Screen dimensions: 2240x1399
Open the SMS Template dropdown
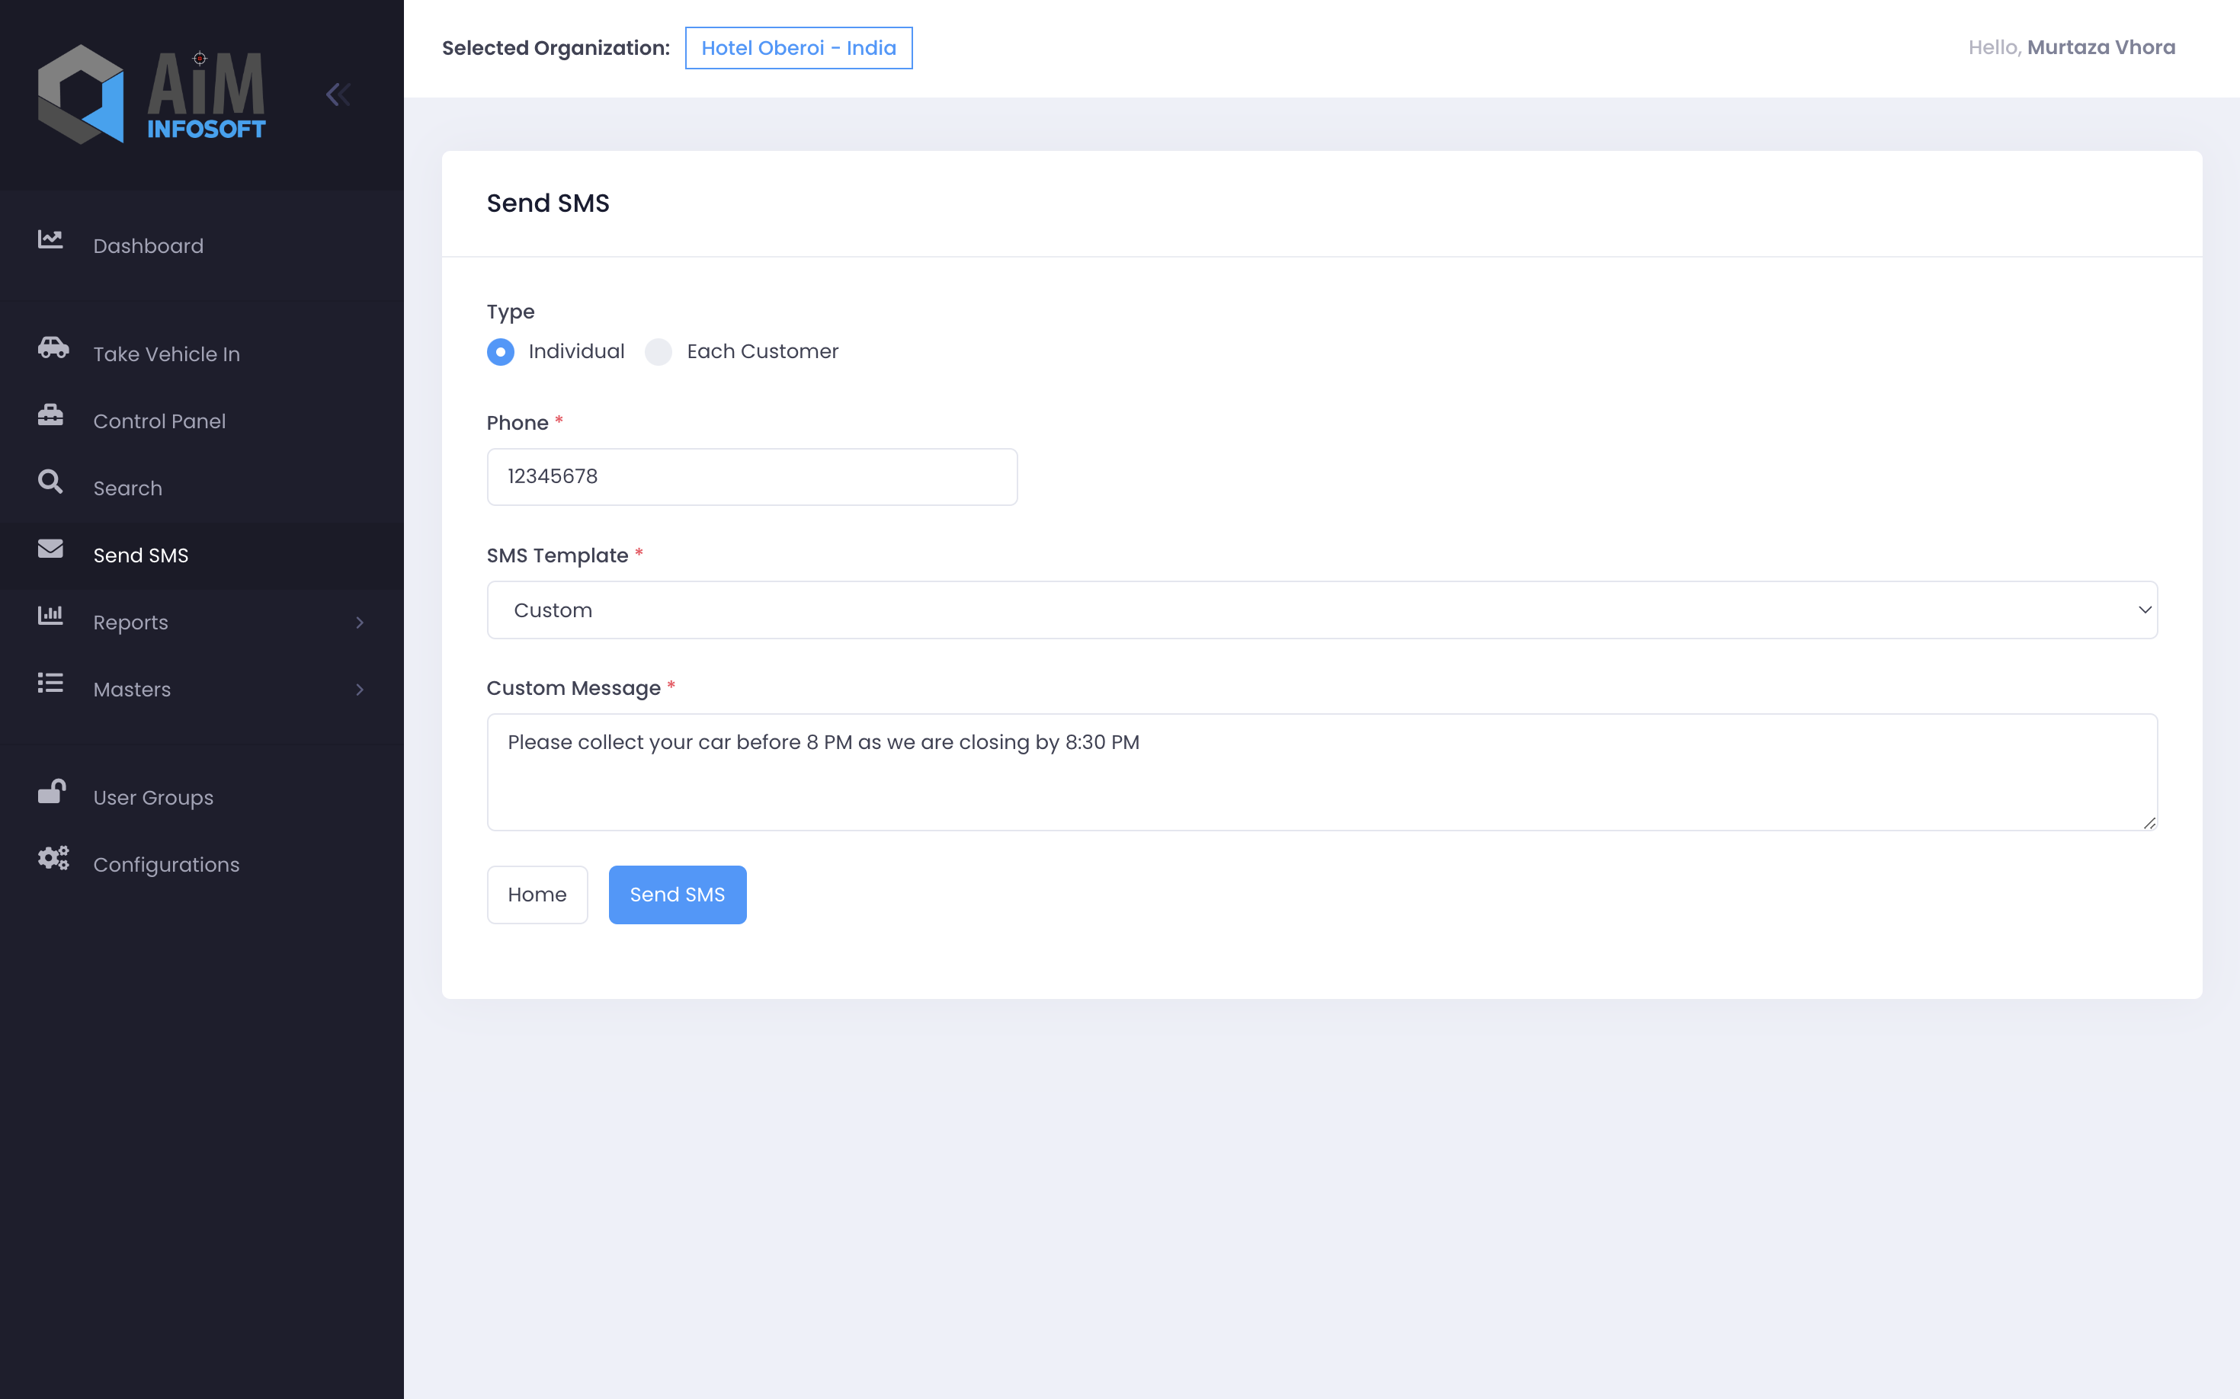[1322, 610]
